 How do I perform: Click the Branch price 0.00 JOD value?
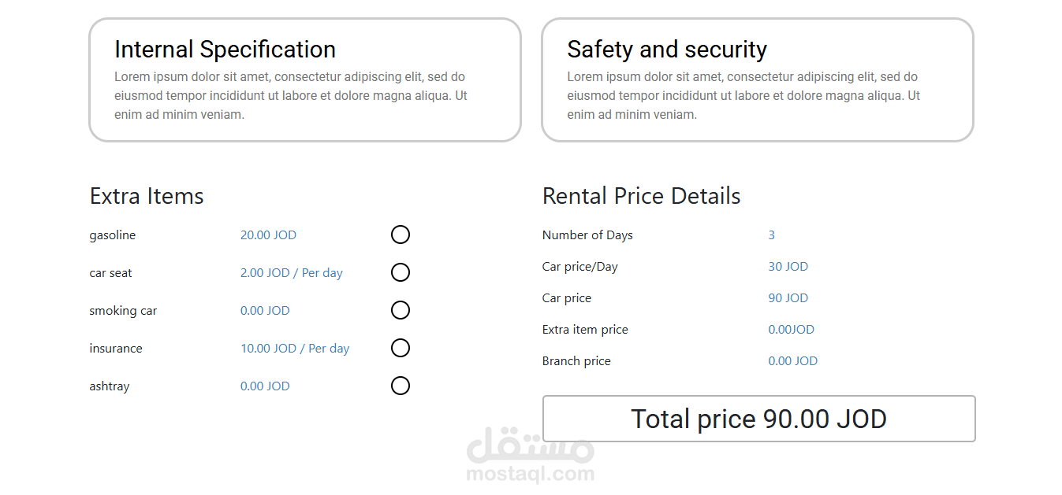coord(792,361)
